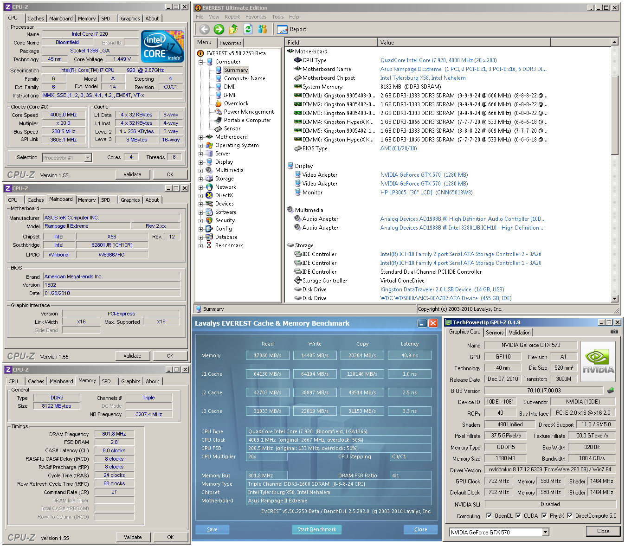The height and width of the screenshot is (546, 625).
Task: Expand the Display tree node
Action: (x=201, y=162)
